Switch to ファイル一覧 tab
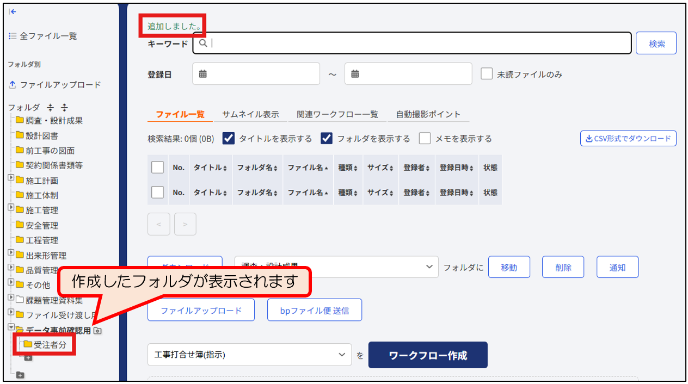The width and height of the screenshot is (688, 384). click(180, 114)
